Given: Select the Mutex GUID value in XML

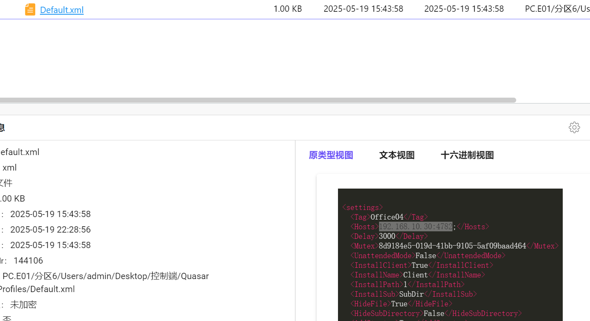Looking at the screenshot, I should pos(452,246).
